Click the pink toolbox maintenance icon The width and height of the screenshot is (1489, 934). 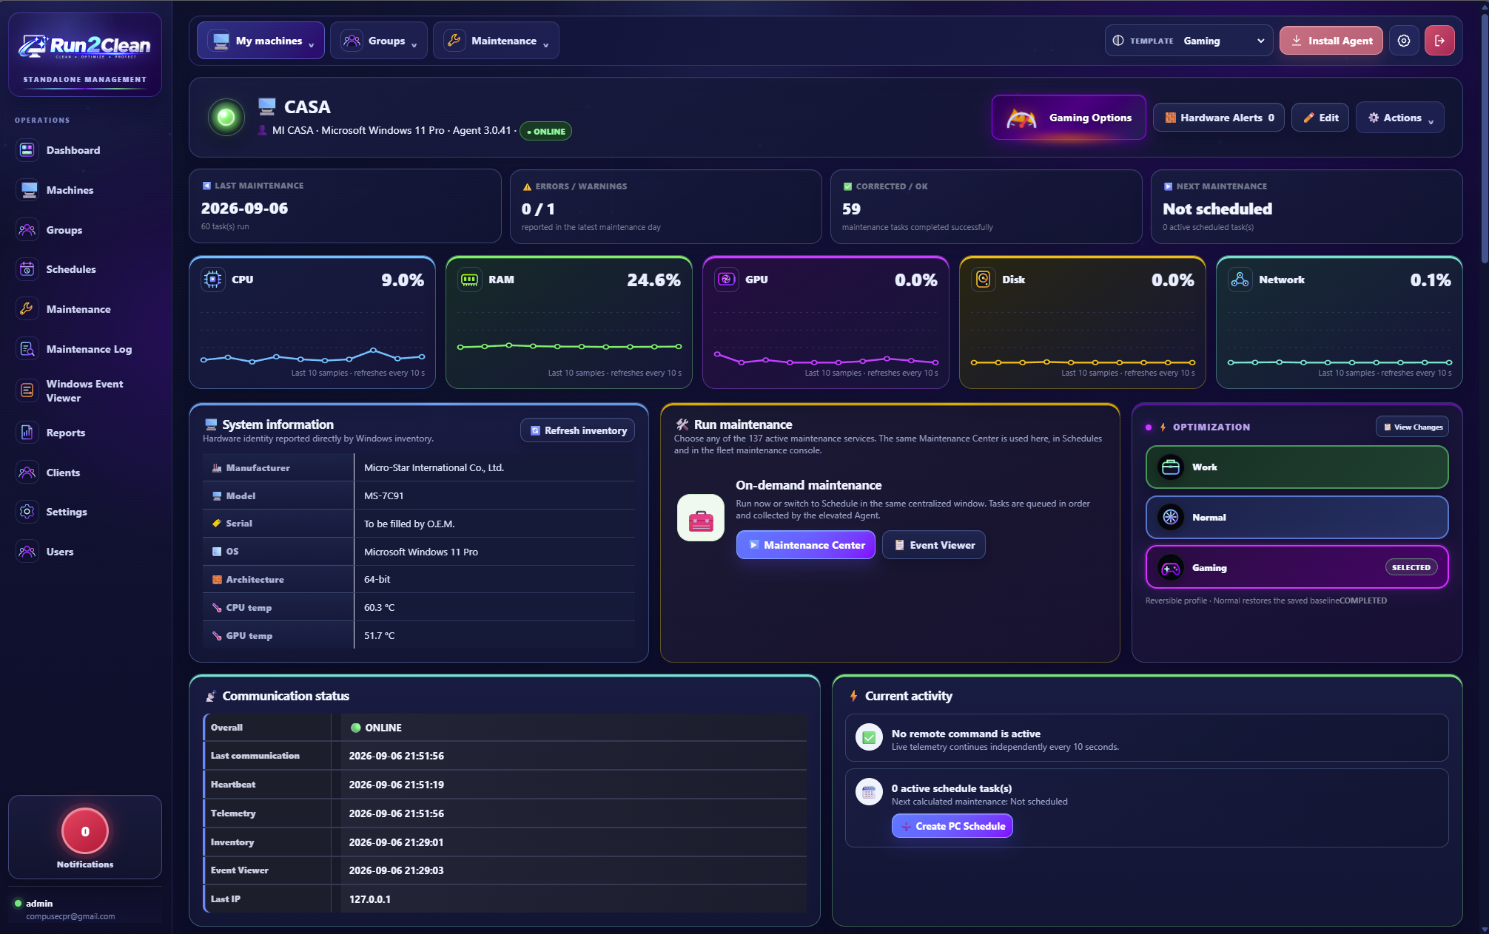click(701, 518)
